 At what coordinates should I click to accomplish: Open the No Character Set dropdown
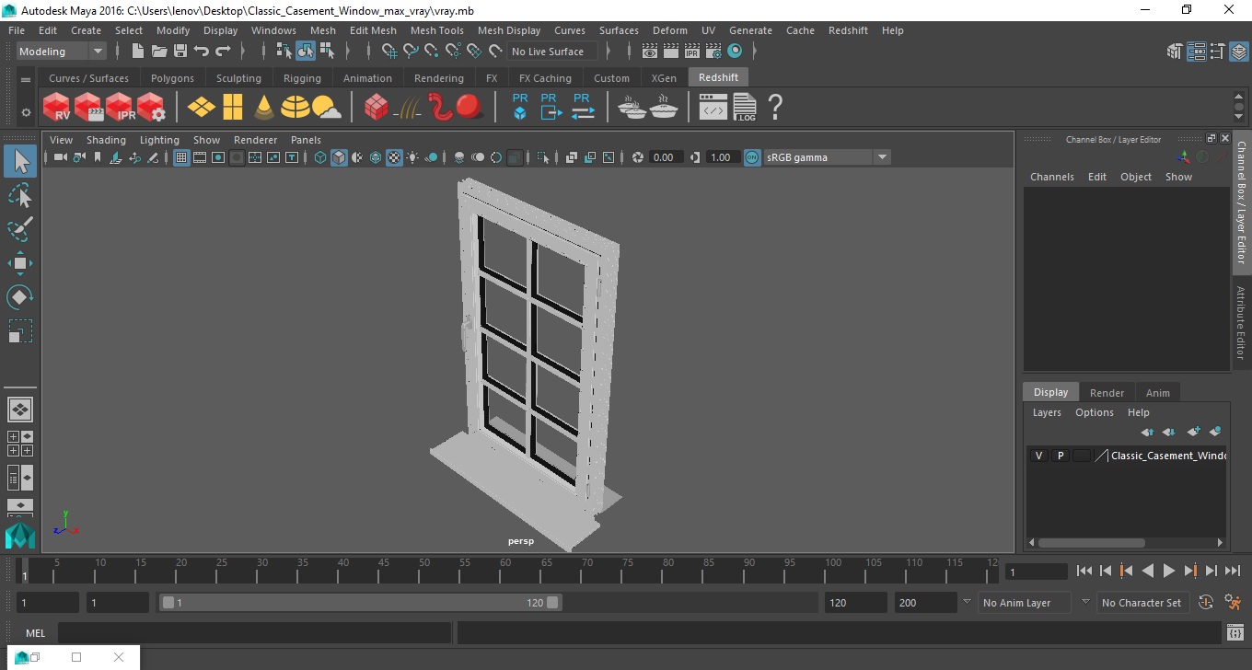[1141, 603]
